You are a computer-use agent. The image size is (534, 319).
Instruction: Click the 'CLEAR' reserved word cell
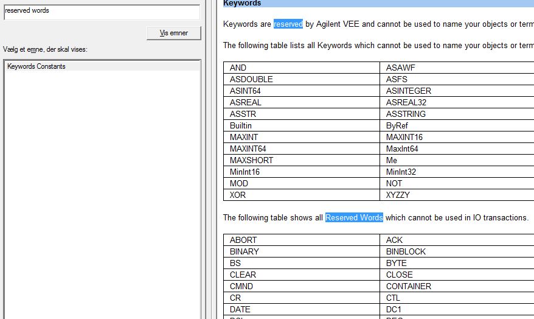[243, 275]
